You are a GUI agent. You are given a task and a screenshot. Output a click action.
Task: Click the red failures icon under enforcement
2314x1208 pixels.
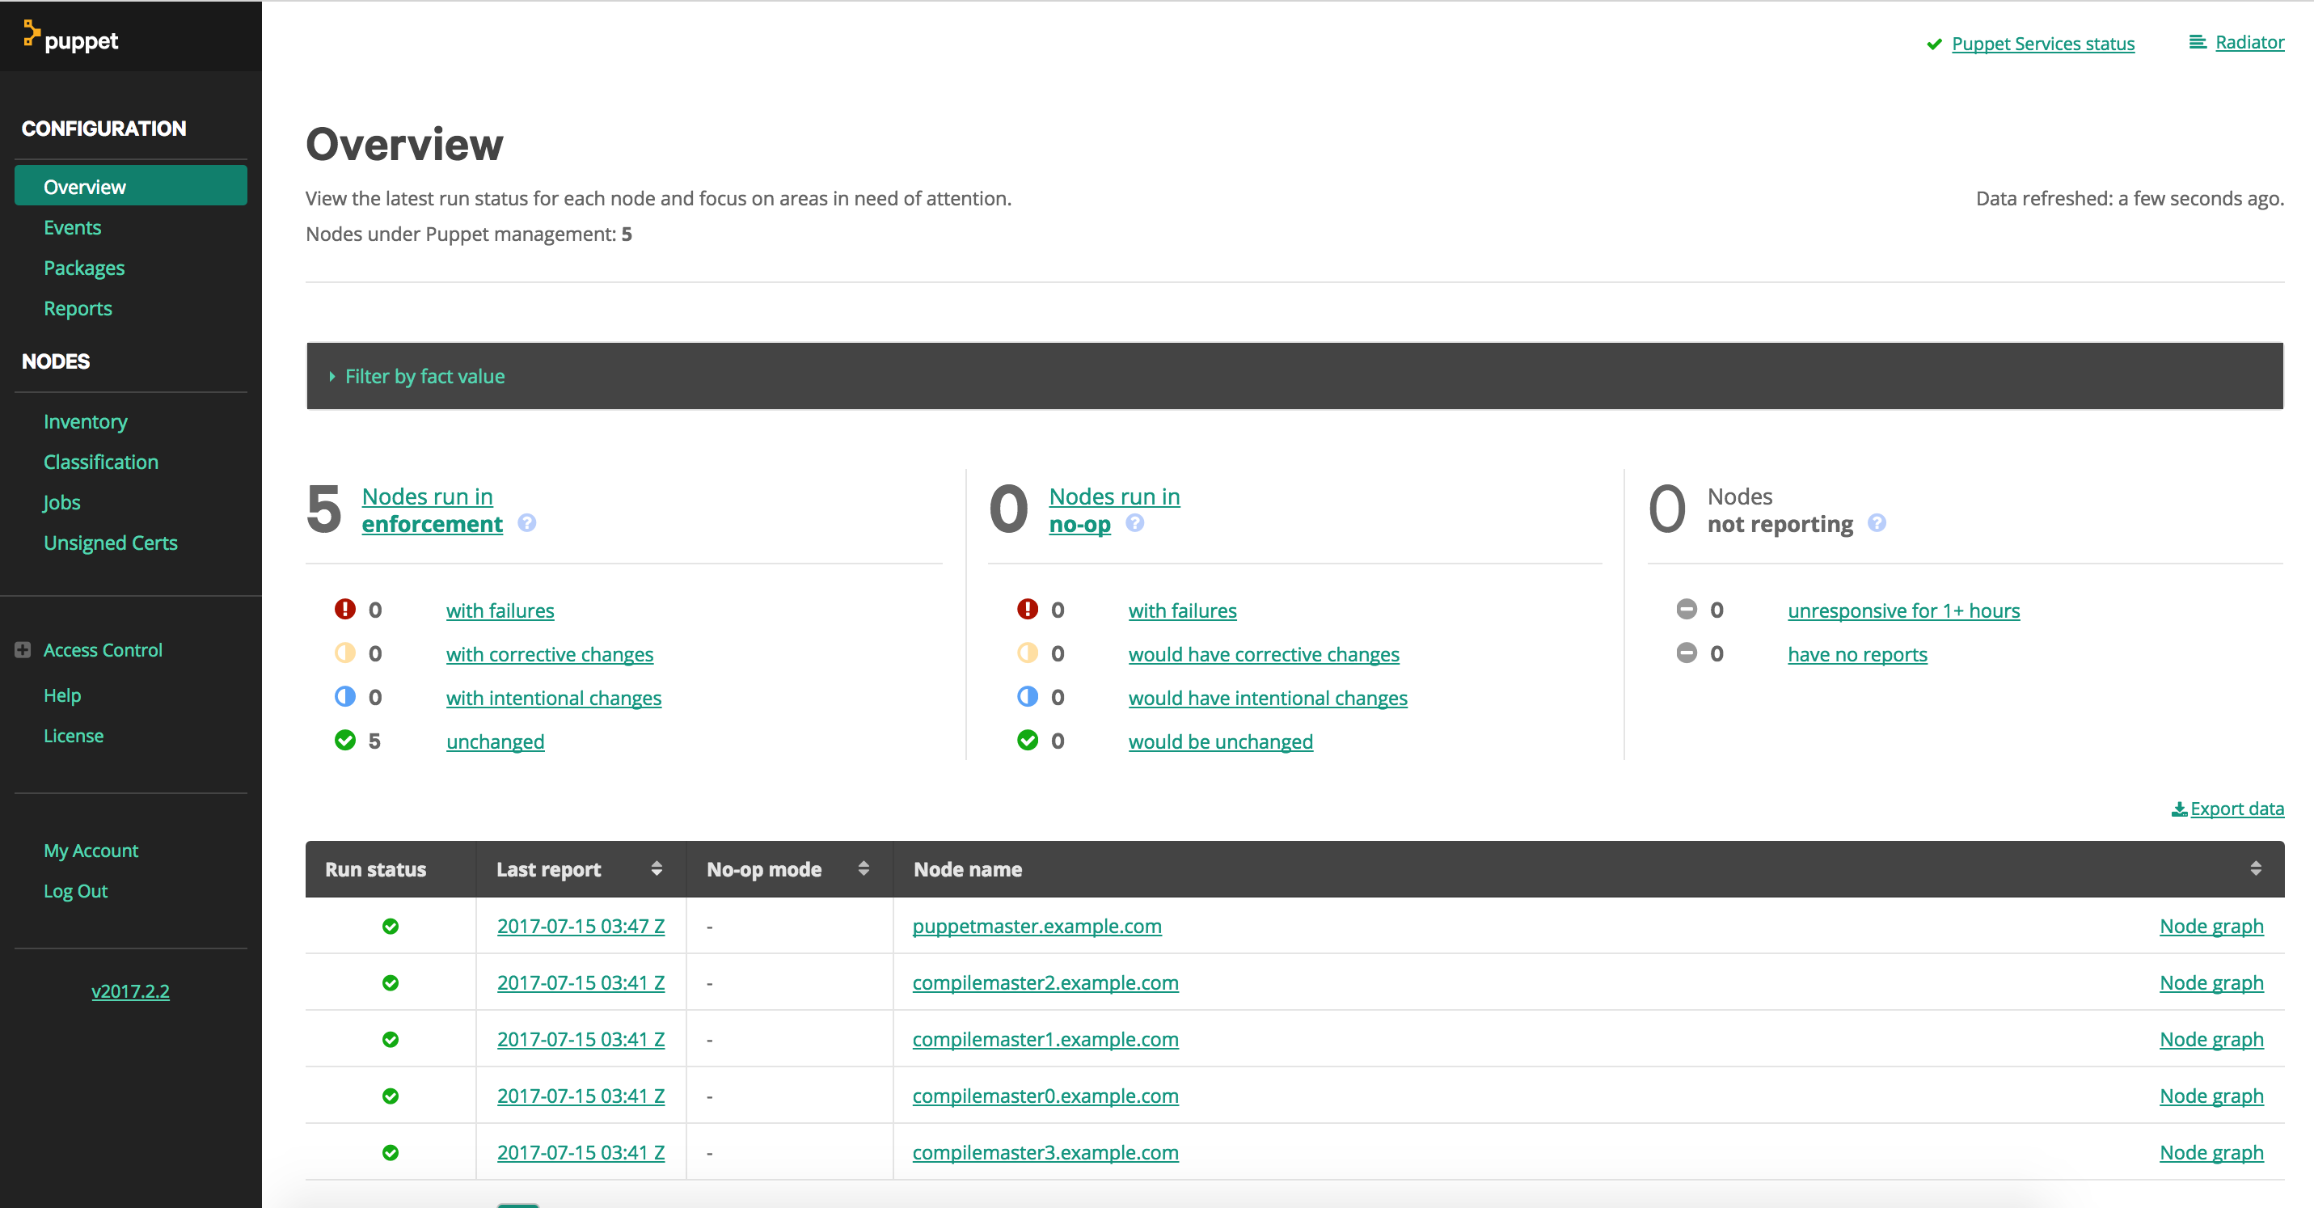pyautogui.click(x=345, y=610)
